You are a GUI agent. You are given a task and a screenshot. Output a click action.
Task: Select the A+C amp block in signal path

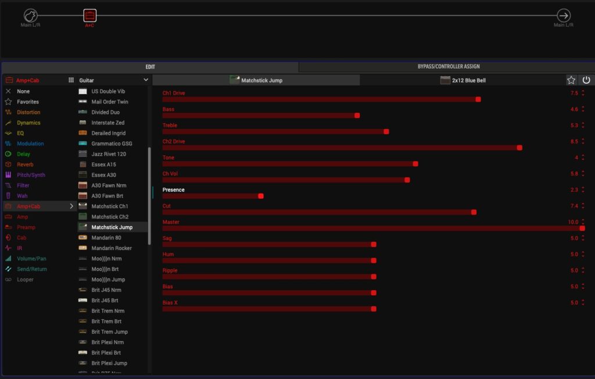click(x=90, y=16)
